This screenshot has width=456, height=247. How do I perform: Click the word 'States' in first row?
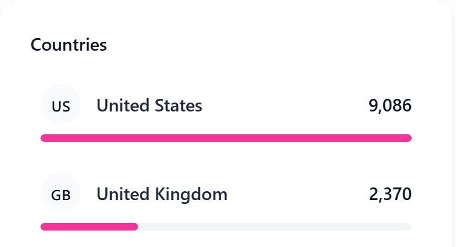tap(178, 105)
